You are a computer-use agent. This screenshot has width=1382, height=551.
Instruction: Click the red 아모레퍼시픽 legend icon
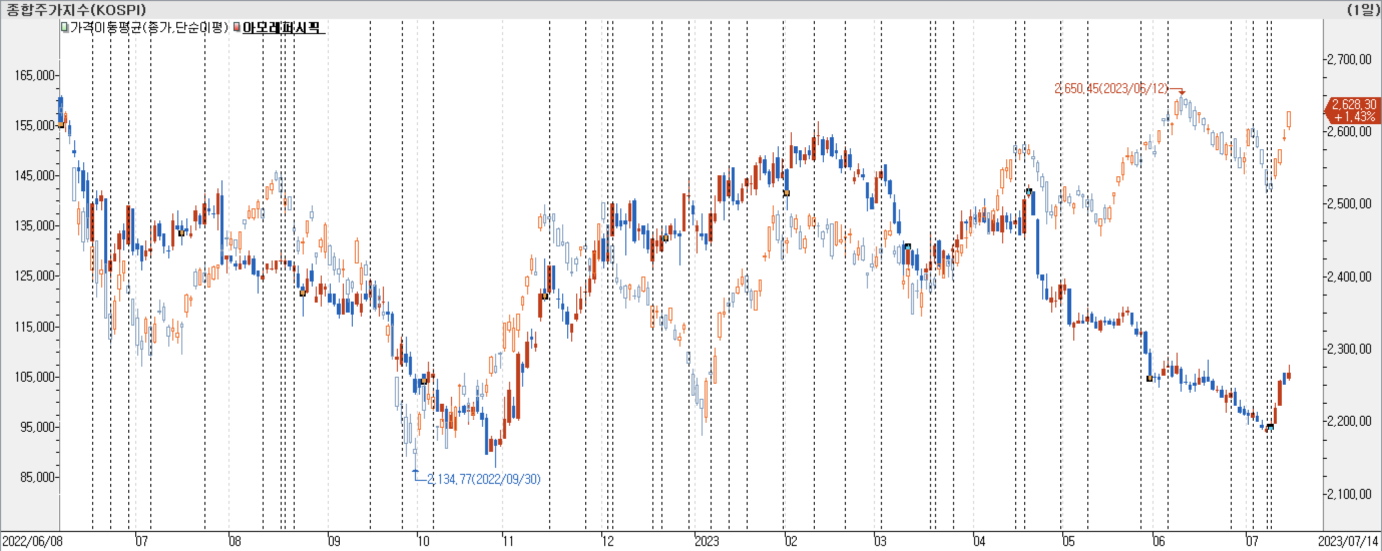tap(237, 27)
